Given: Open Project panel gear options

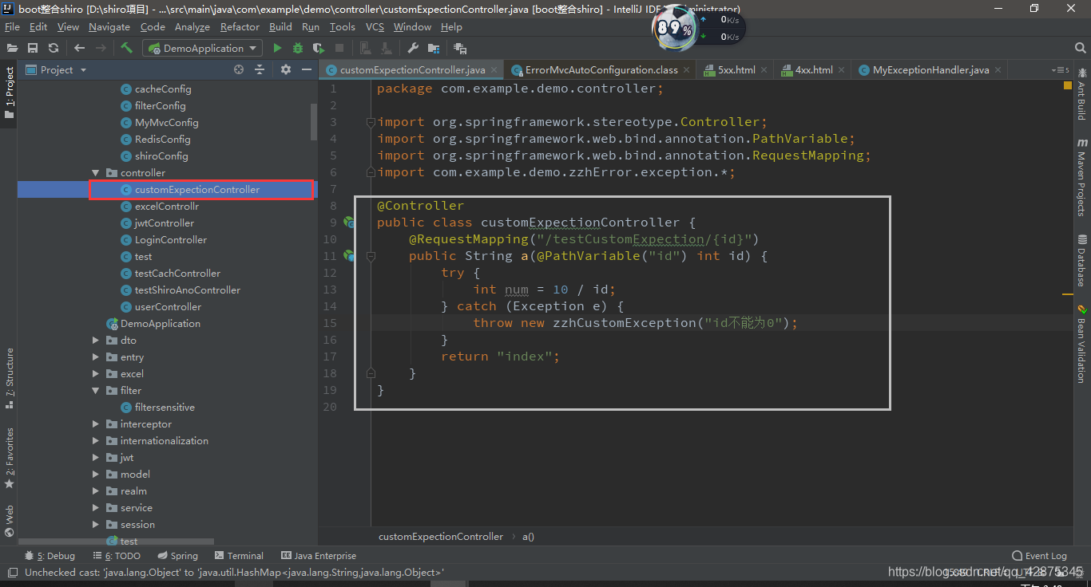Looking at the screenshot, I should point(286,69).
